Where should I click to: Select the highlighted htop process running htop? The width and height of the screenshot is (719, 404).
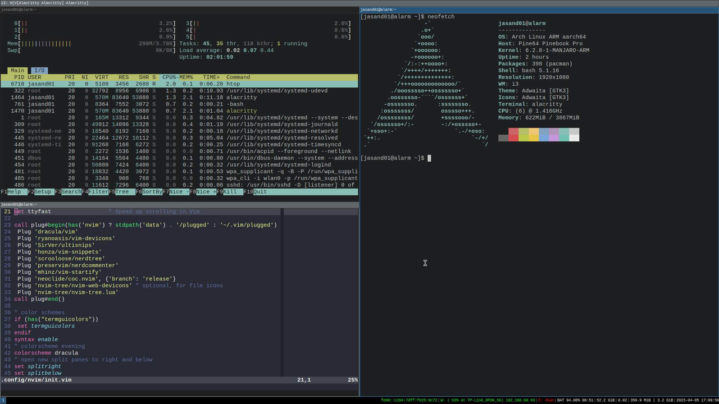tap(169, 84)
